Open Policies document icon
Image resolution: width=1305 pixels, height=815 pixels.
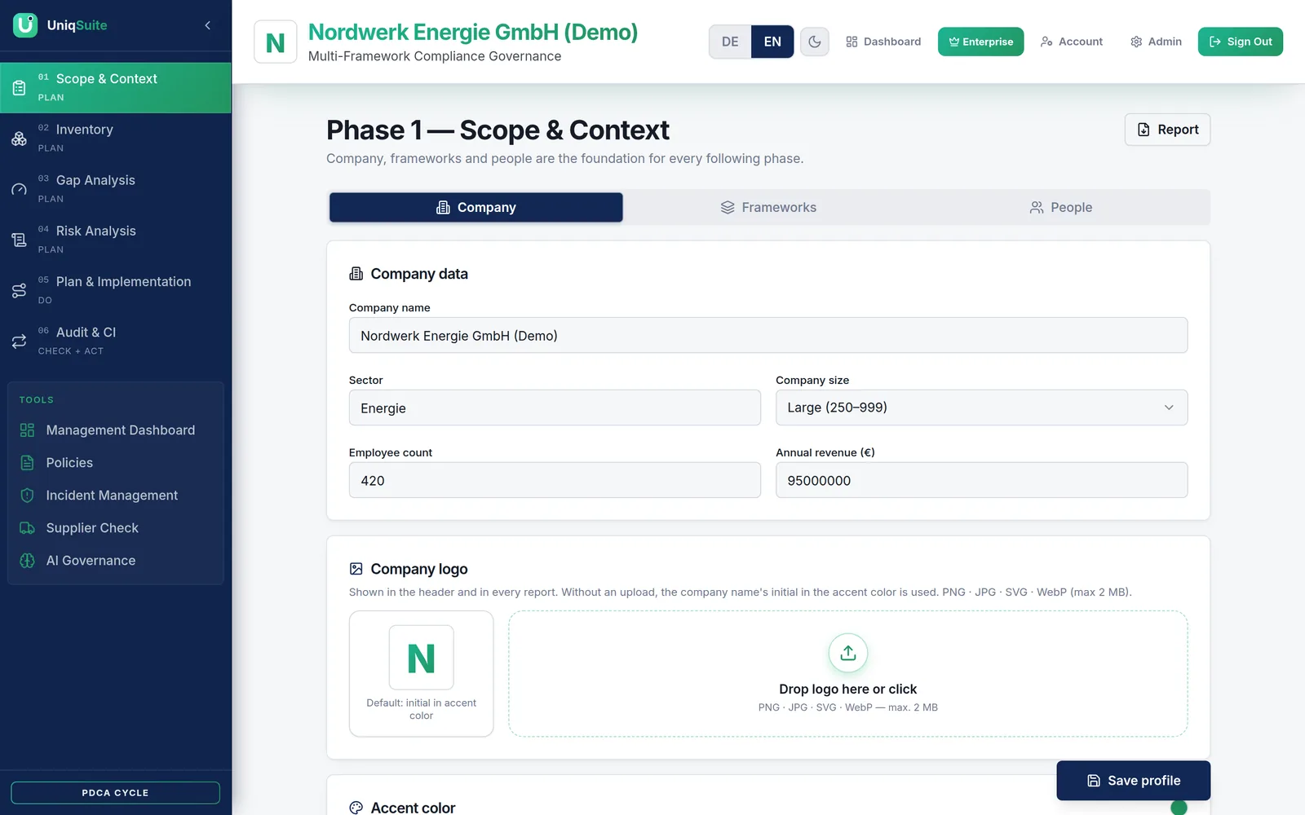pyautogui.click(x=27, y=463)
